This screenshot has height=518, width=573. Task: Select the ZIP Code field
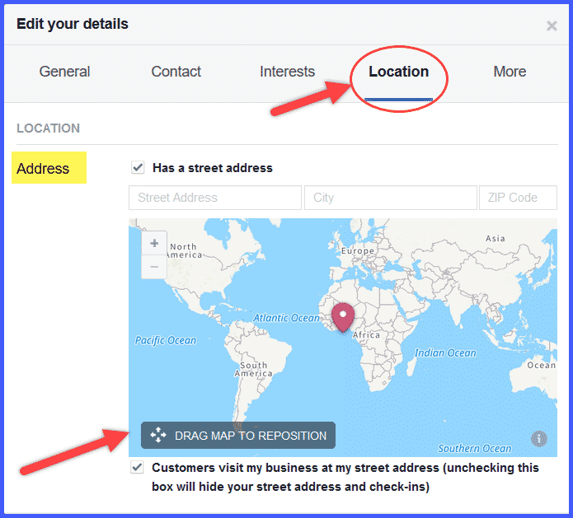point(518,198)
